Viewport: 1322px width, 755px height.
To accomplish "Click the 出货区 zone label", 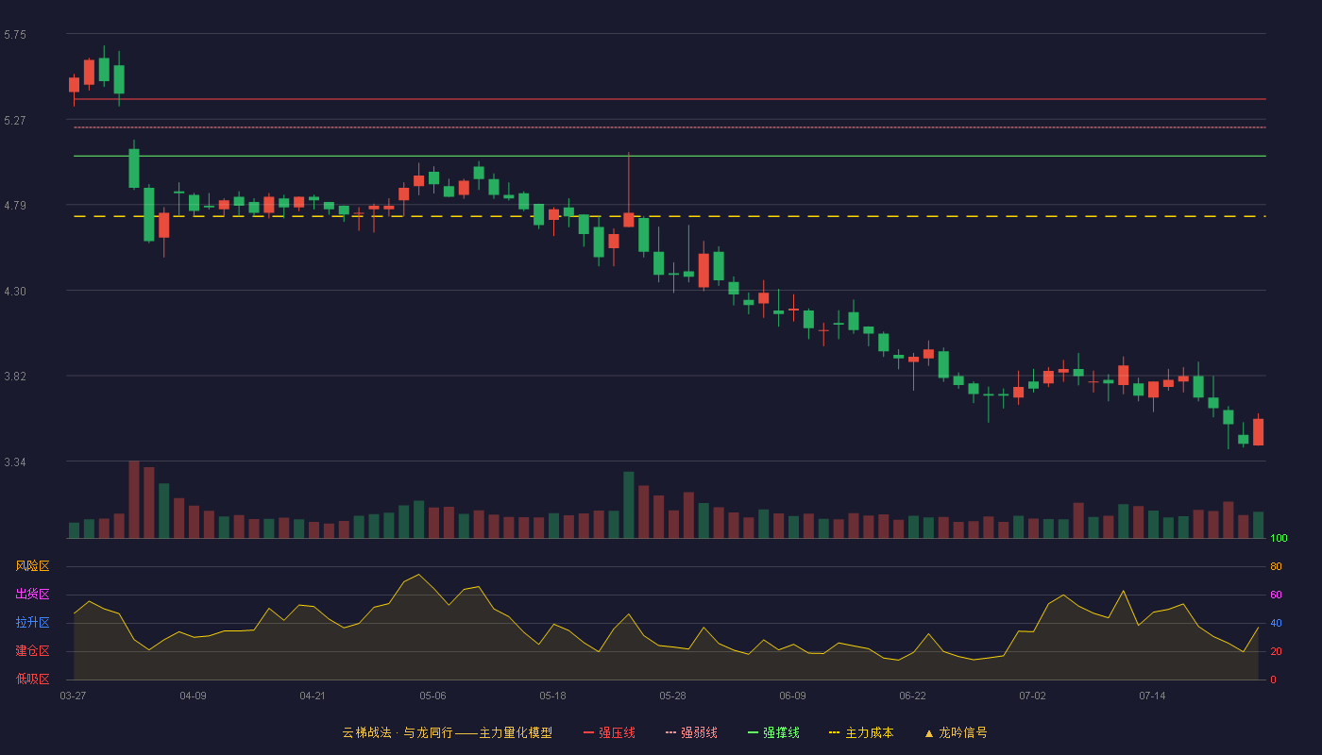I will pyautogui.click(x=32, y=595).
